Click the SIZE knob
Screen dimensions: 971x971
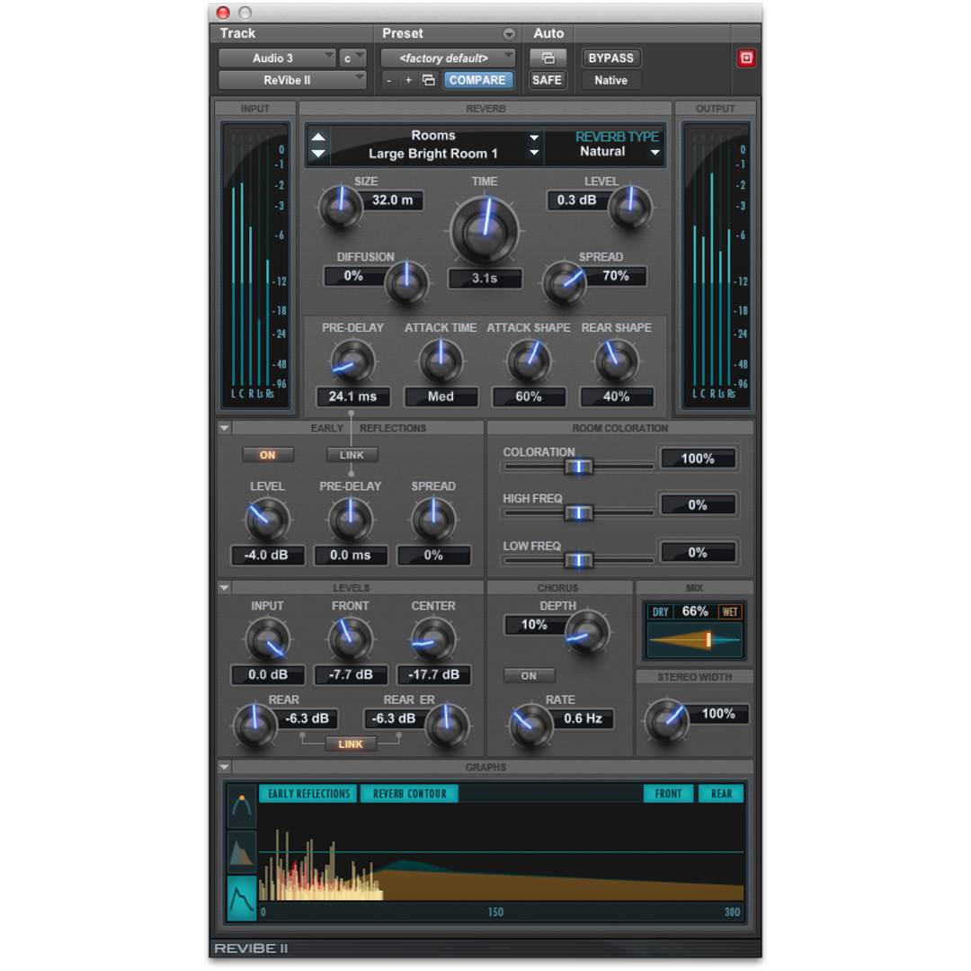click(341, 208)
